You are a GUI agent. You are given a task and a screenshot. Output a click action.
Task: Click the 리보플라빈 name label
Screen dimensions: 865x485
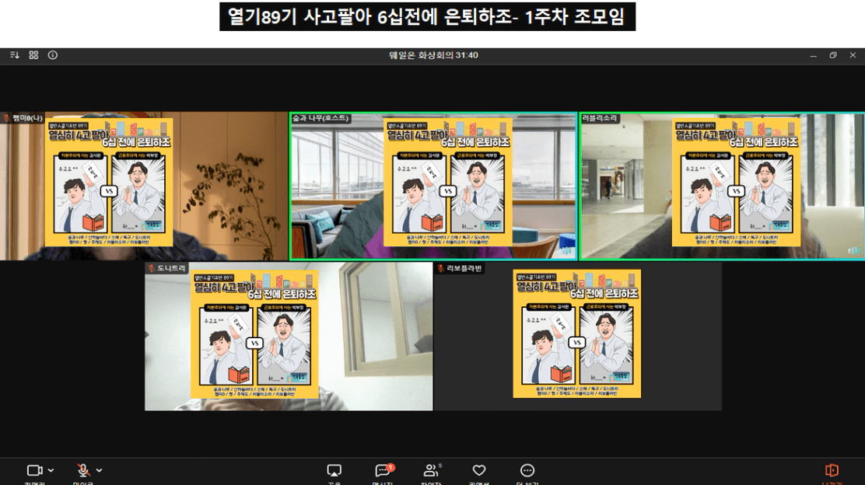[x=460, y=268]
